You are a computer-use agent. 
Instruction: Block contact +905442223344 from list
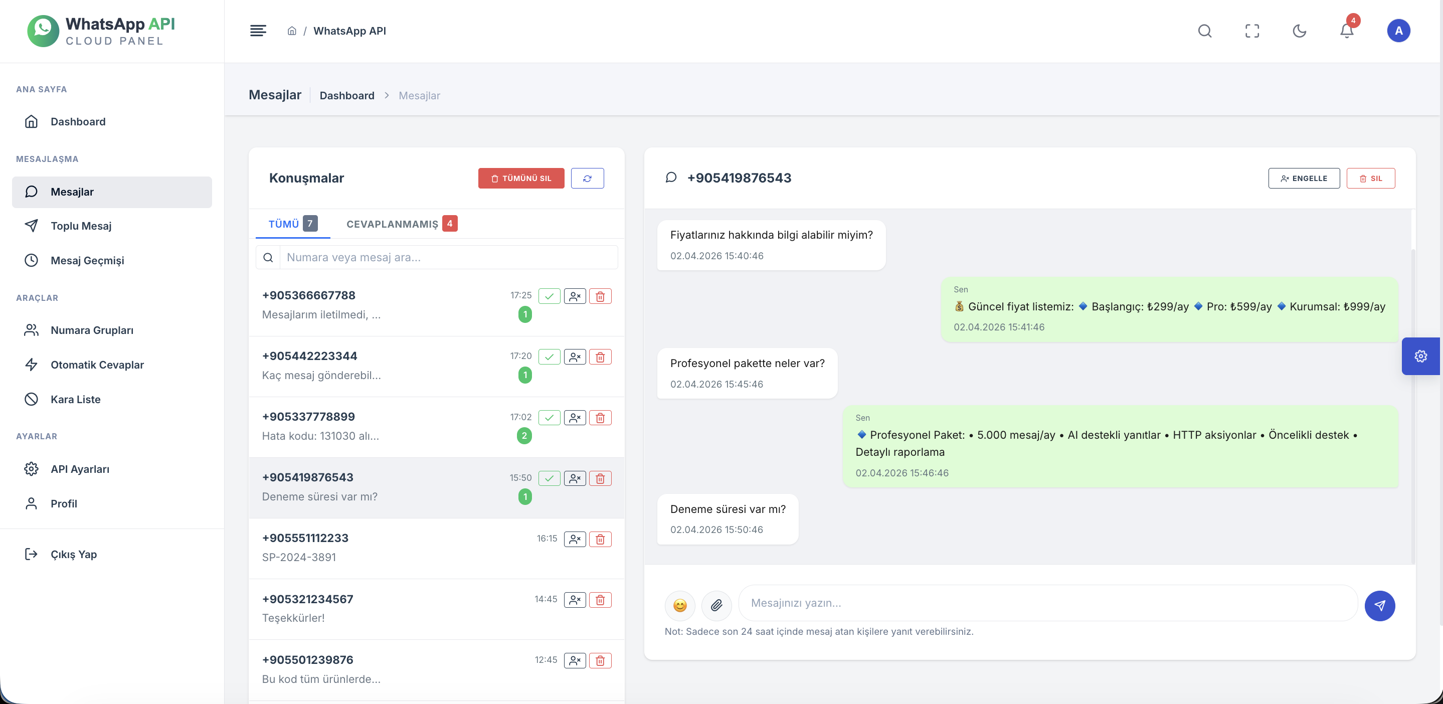(x=575, y=357)
